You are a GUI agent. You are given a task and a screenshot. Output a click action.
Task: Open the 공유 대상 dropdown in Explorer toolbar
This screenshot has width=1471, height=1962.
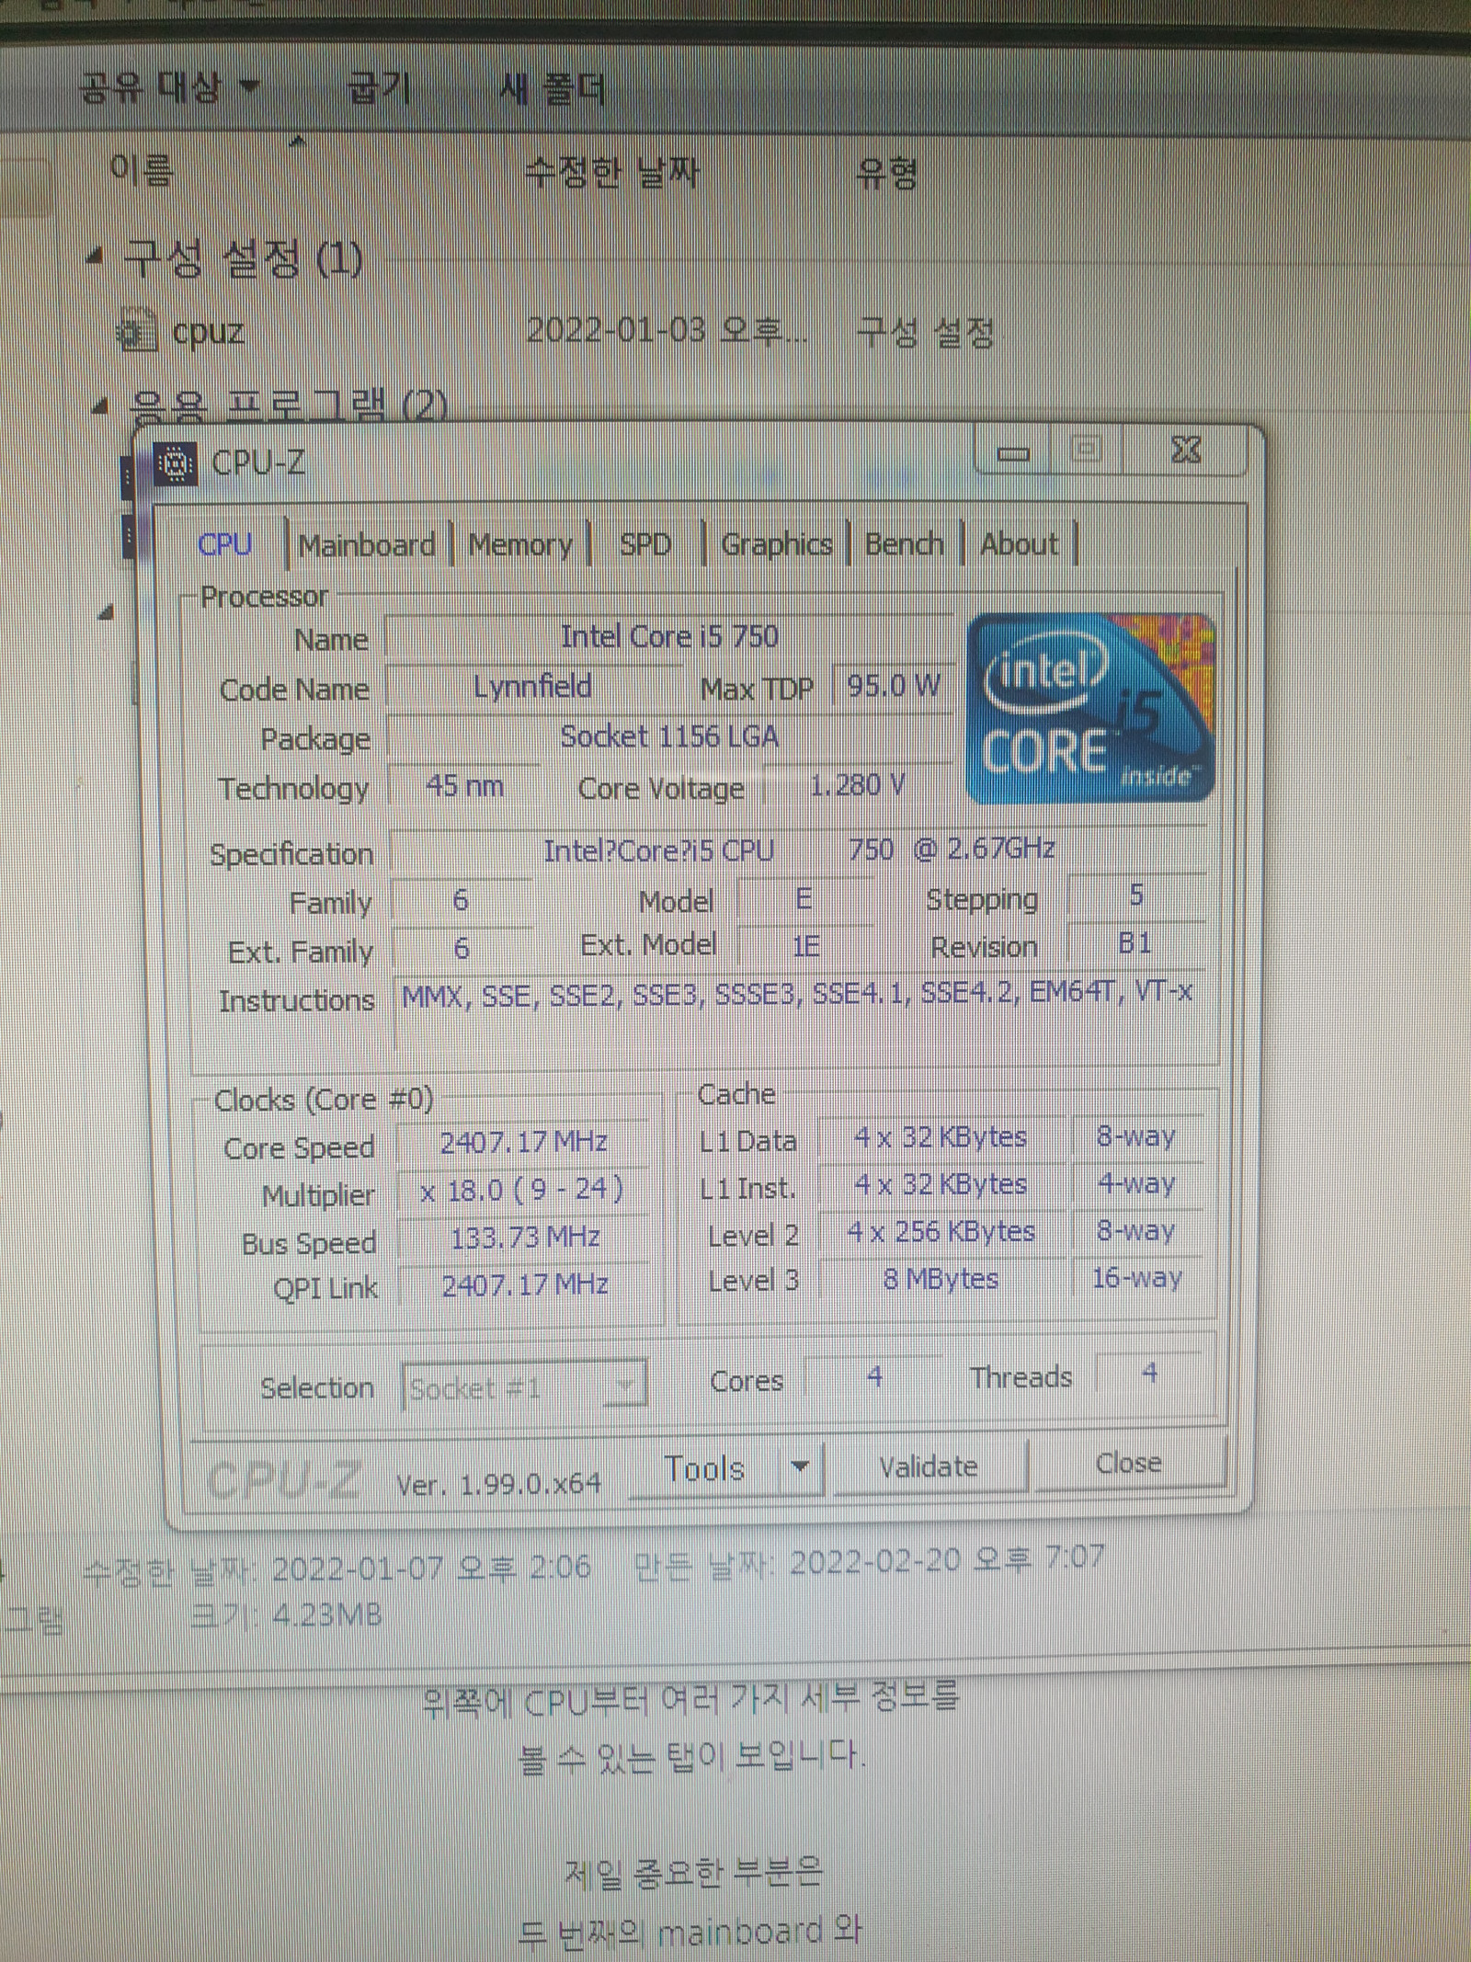pos(169,88)
